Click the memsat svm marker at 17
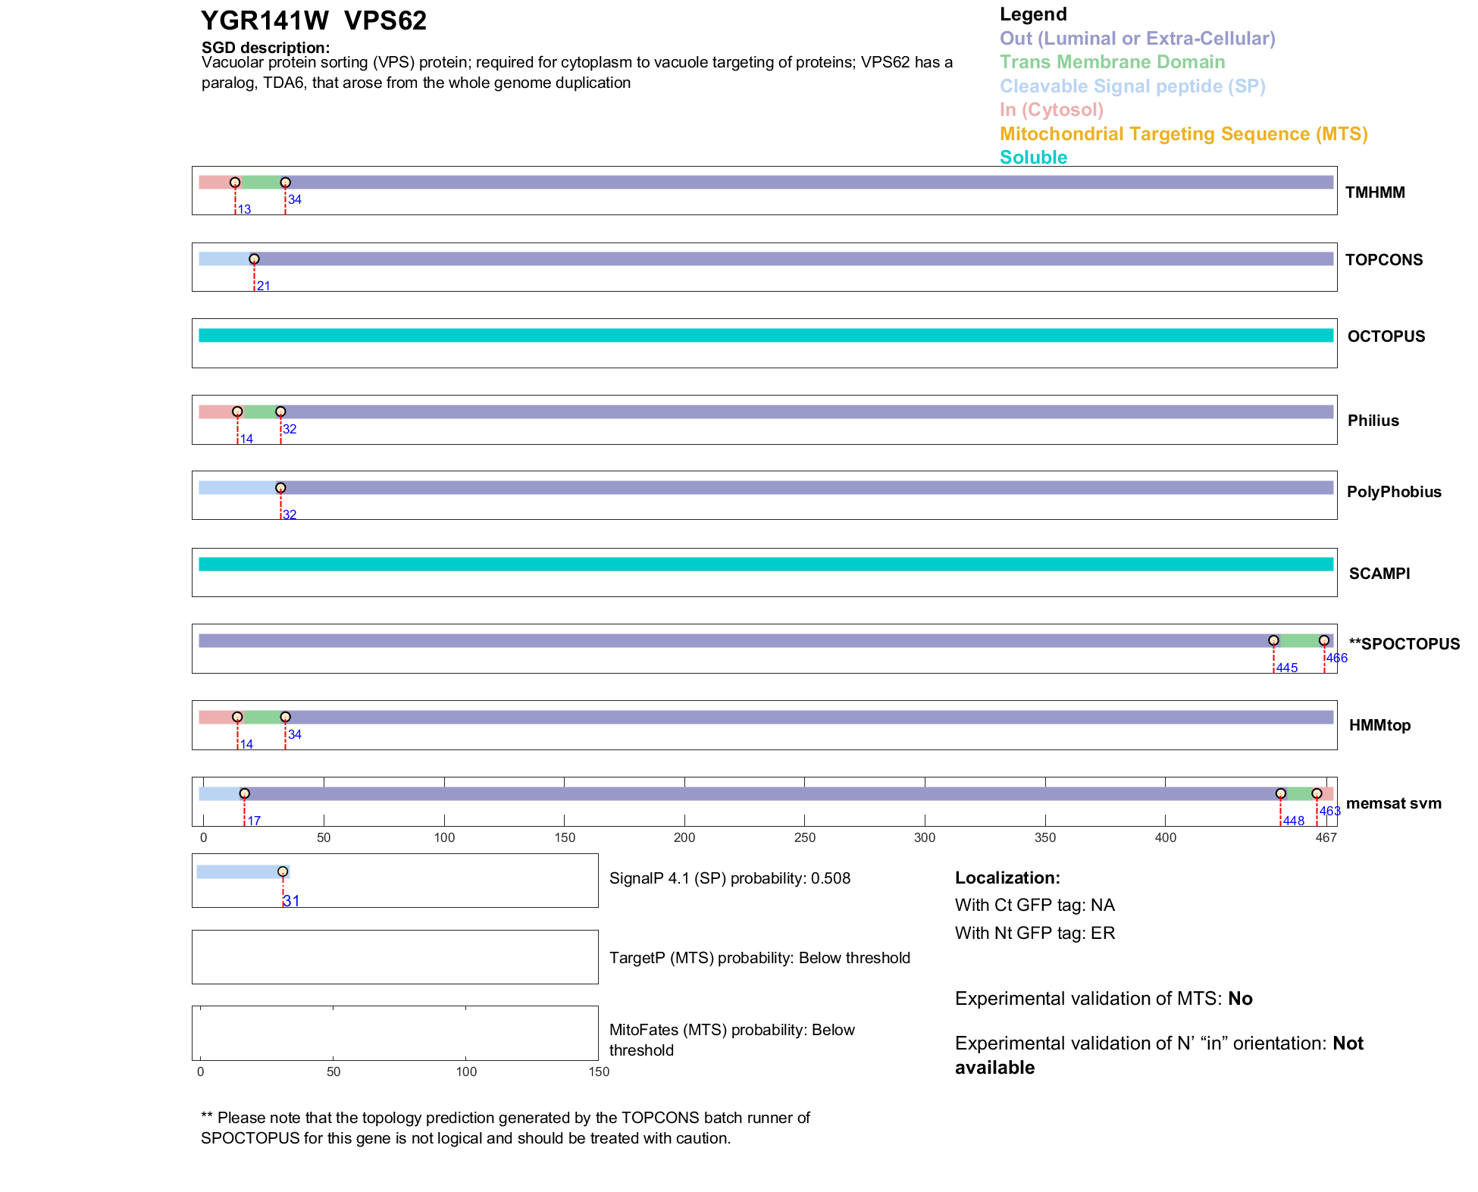Image resolution: width=1478 pixels, height=1192 pixels. tap(244, 793)
